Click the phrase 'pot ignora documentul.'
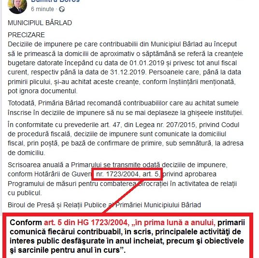 tap(43, 91)
